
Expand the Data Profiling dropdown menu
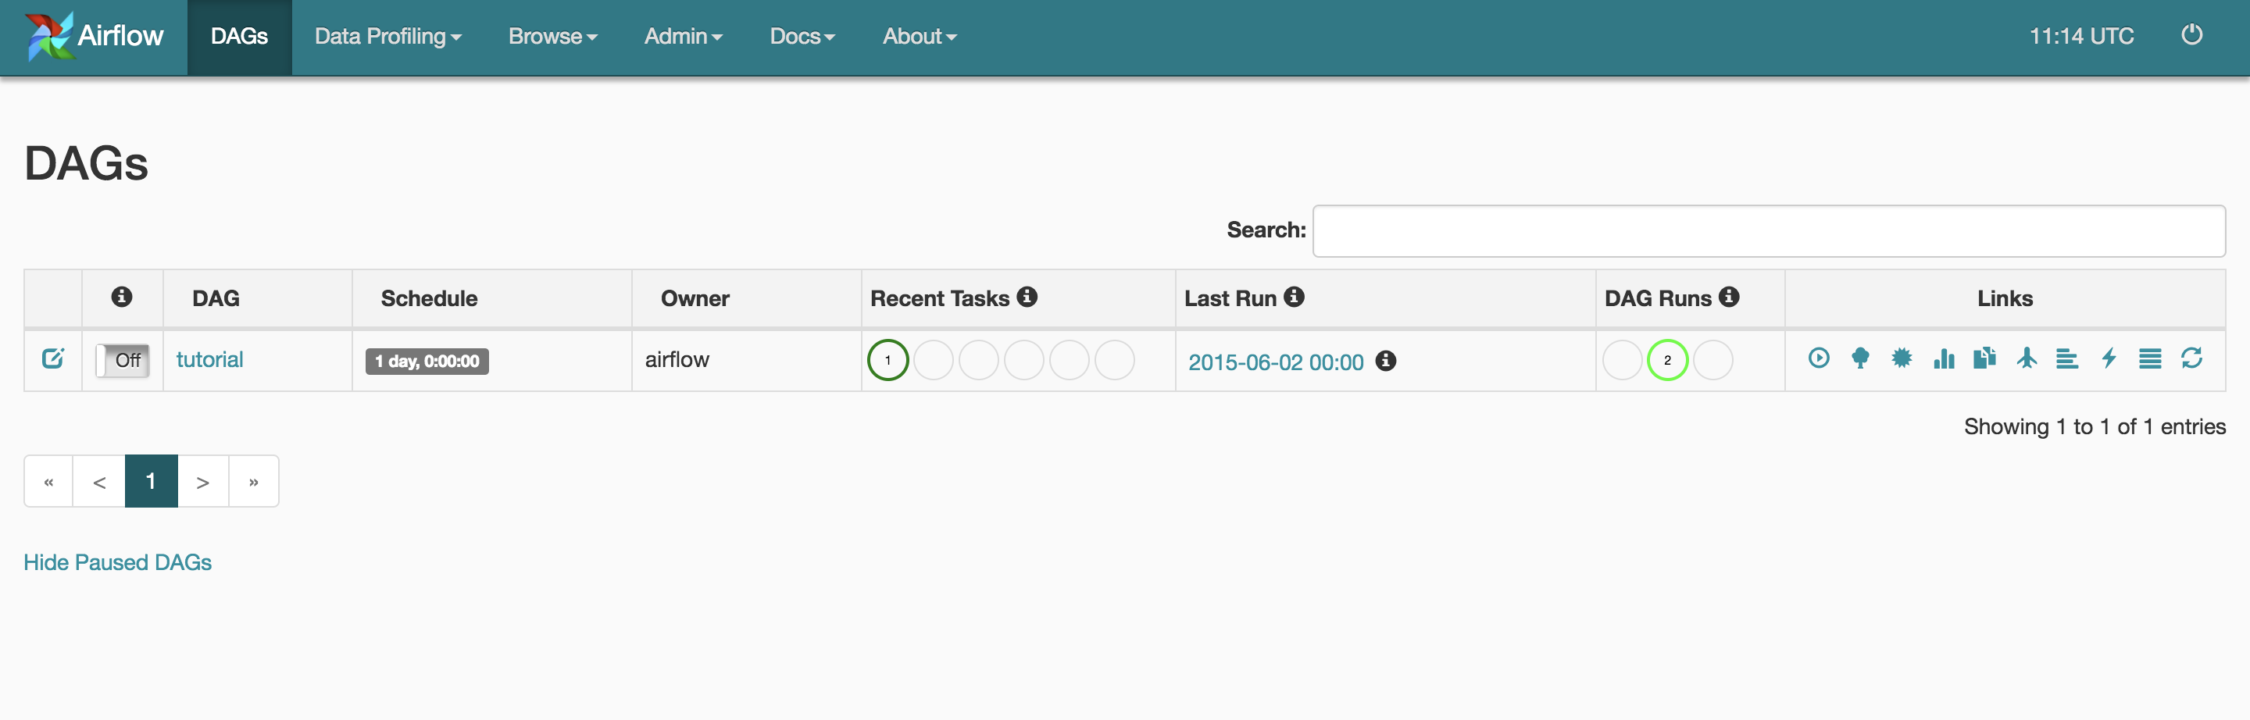387,37
